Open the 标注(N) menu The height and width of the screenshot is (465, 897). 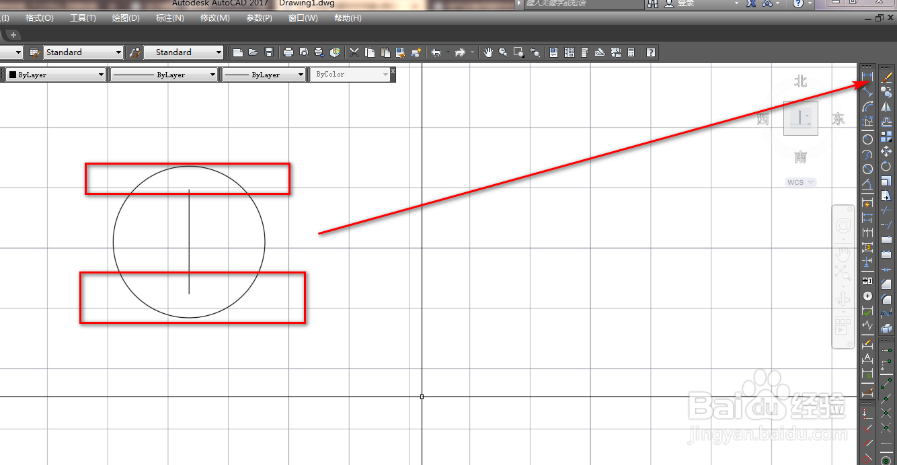[169, 18]
